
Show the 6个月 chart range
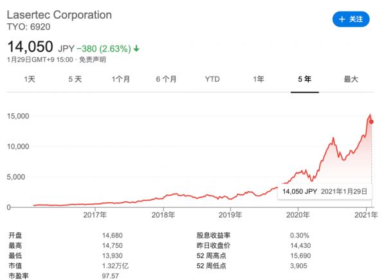pyautogui.click(x=166, y=79)
